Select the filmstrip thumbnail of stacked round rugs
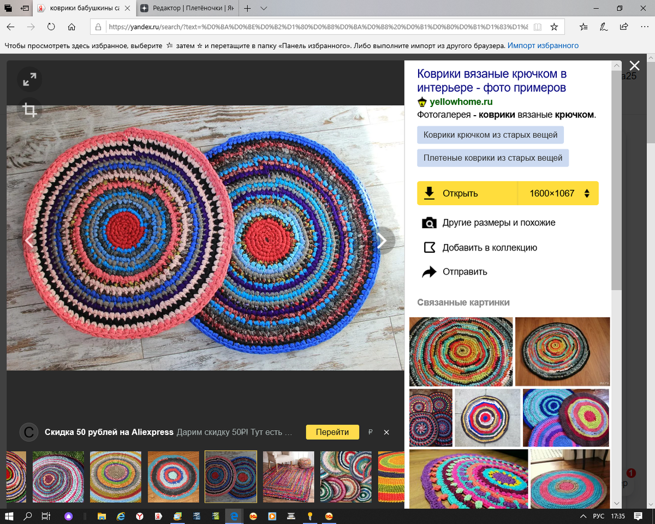The image size is (655, 524). click(x=346, y=477)
